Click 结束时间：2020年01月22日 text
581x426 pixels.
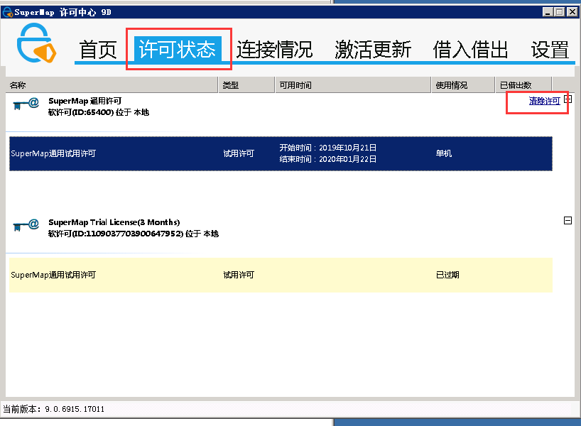point(328,159)
